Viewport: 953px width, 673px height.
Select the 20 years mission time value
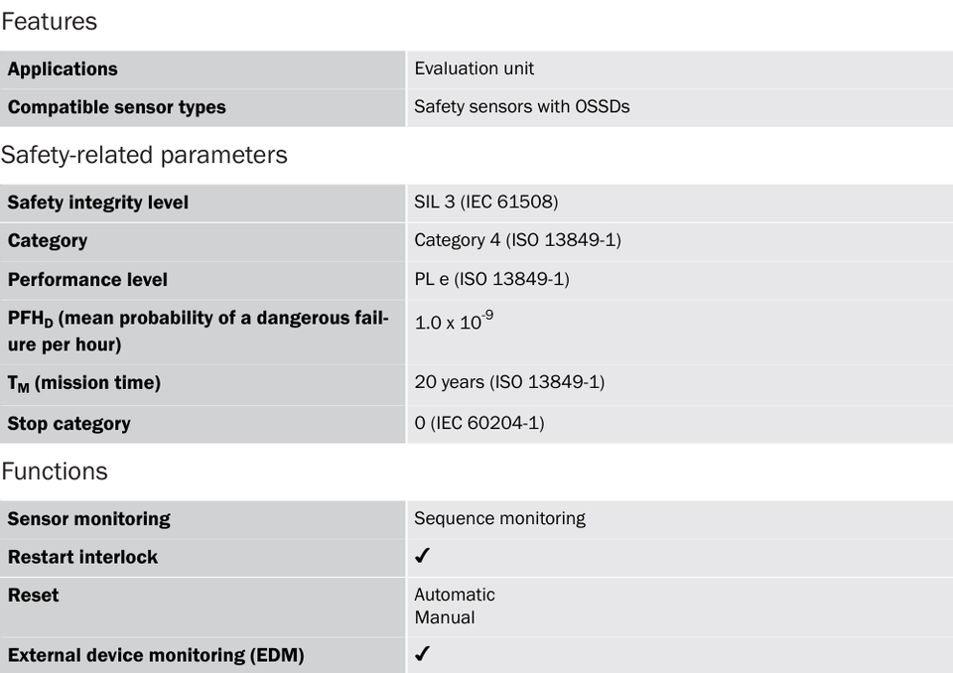click(x=509, y=382)
